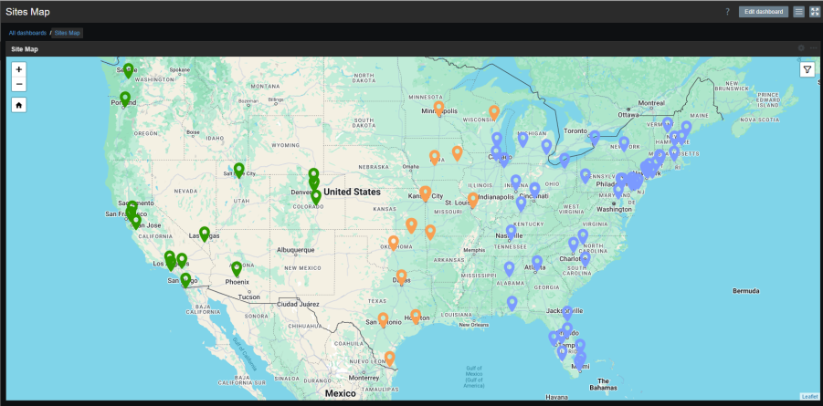Enter kiosk fullscreen mode icon
The height and width of the screenshot is (406, 823).
[815, 12]
